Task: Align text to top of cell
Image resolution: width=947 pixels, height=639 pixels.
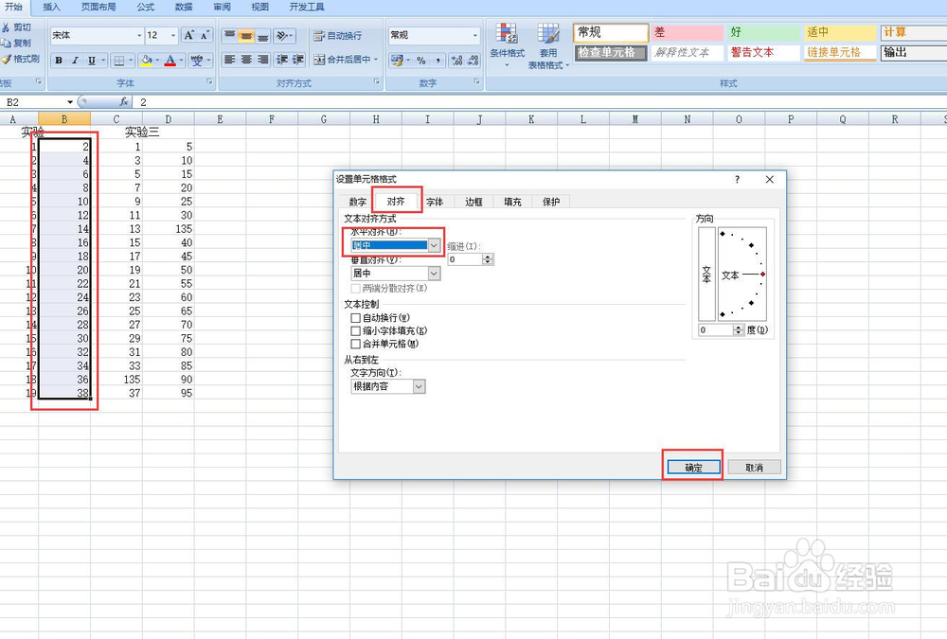Action: (x=229, y=36)
